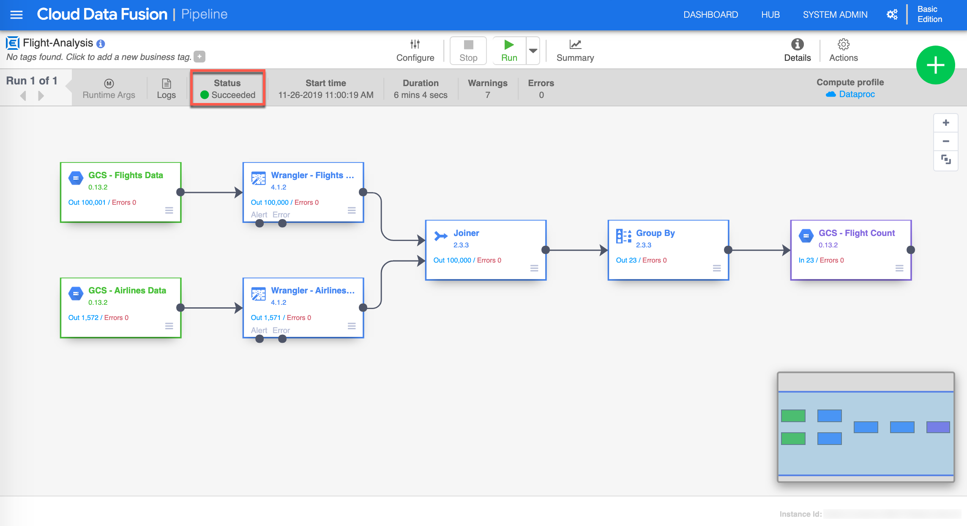
Task: Open Runtime Args for this run
Action: pos(109,89)
